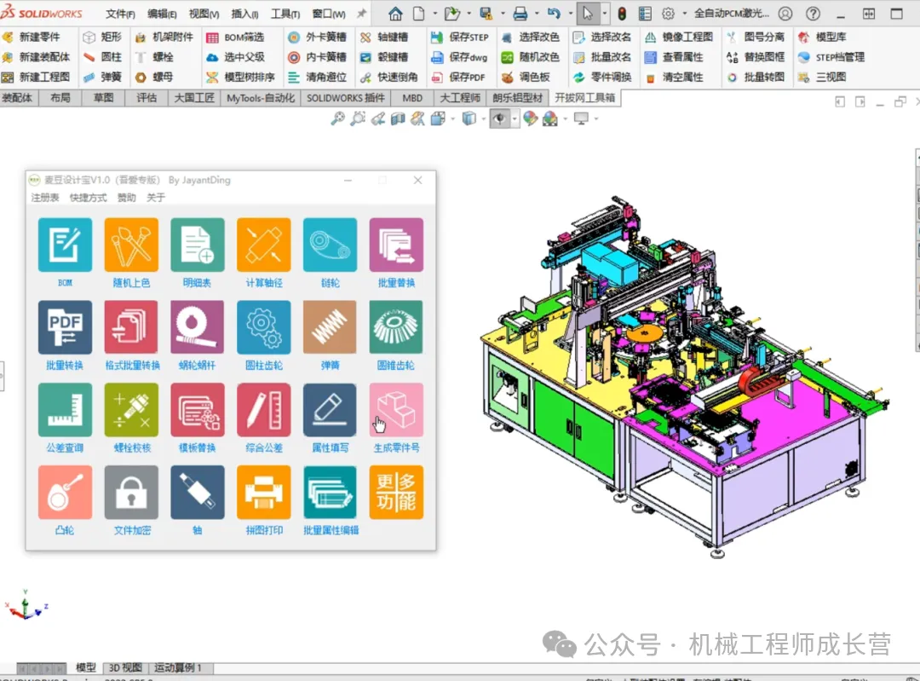
Task: Open the 计算轴径 shaft calculation tile
Action: 264,245
